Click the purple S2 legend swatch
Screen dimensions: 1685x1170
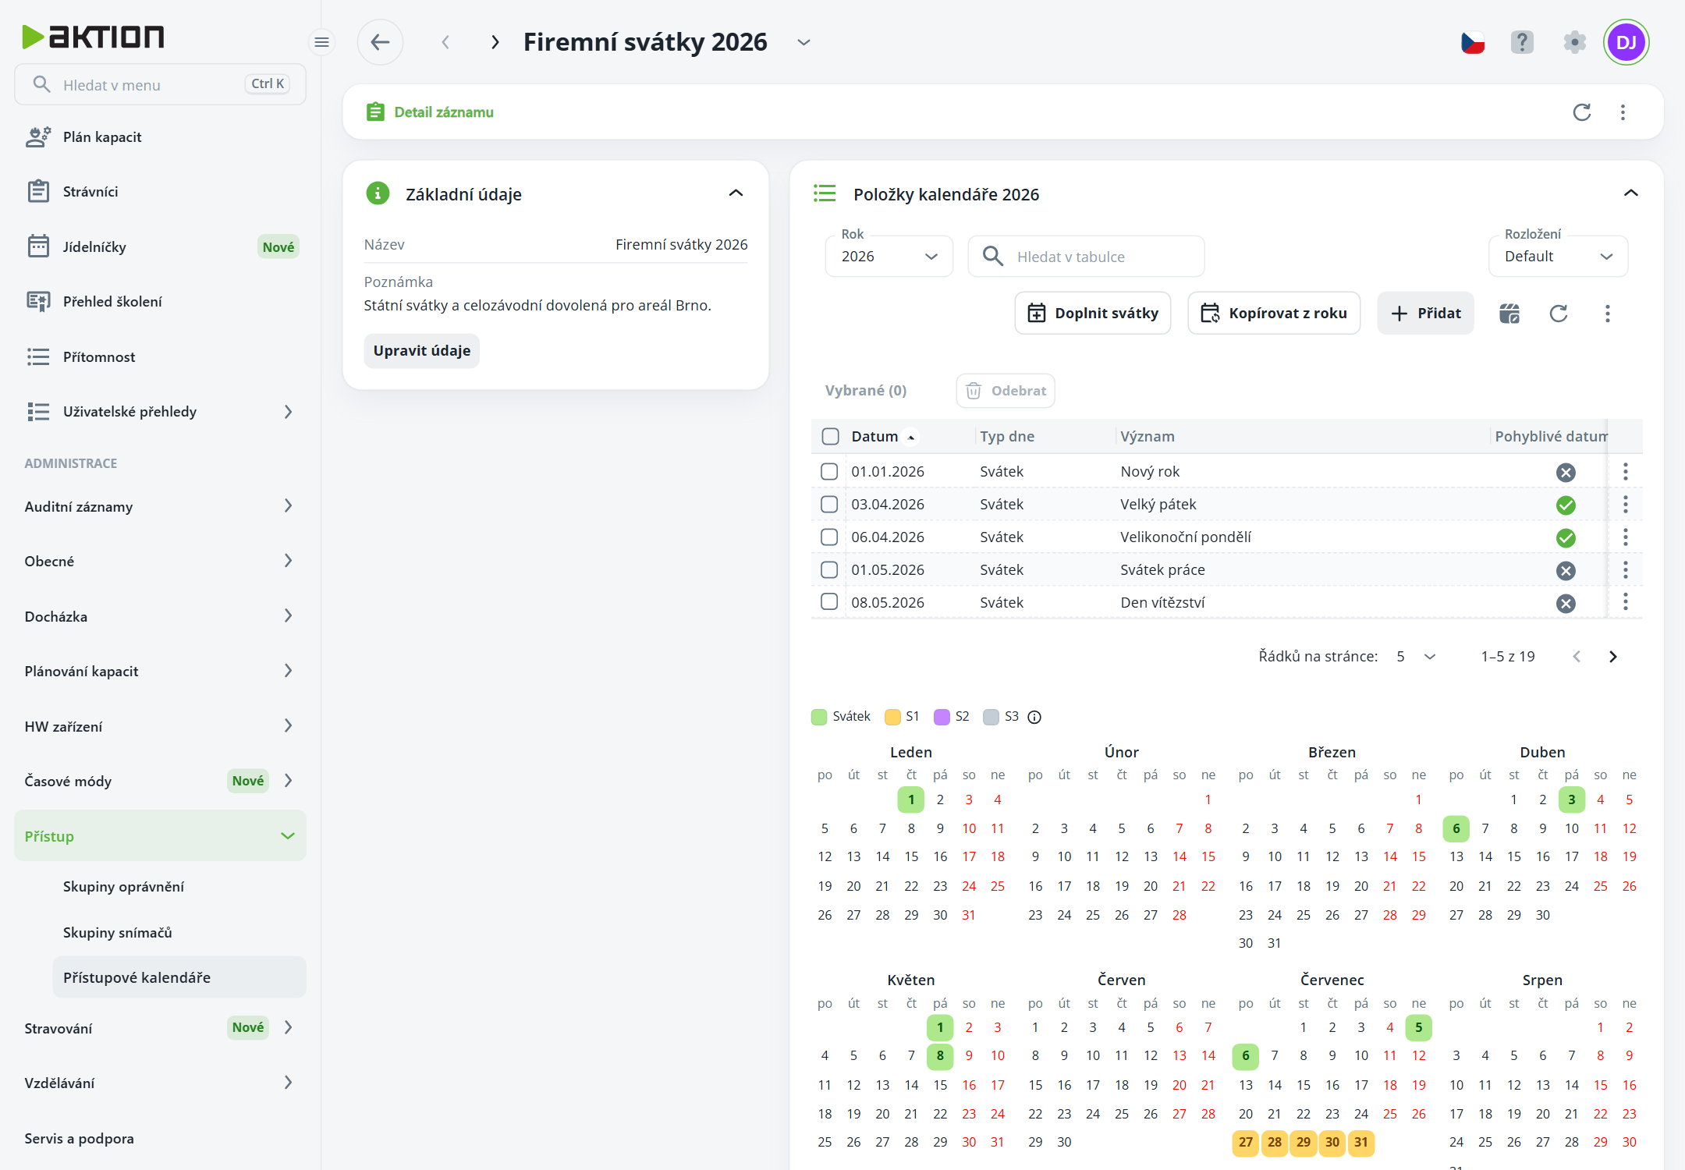[x=942, y=717]
